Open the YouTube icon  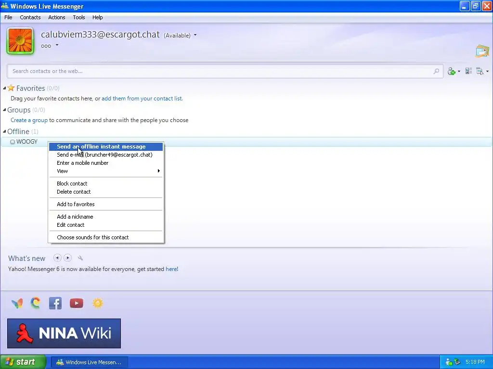tap(77, 304)
